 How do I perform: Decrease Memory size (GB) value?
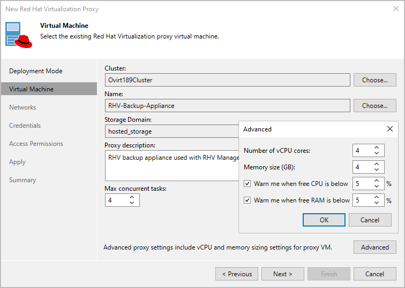377,169
